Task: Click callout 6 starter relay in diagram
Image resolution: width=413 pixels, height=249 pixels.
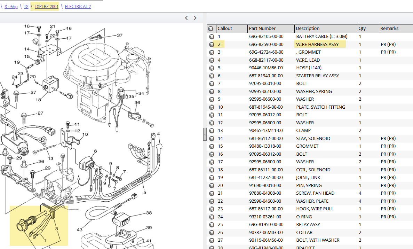Action: coord(95,151)
